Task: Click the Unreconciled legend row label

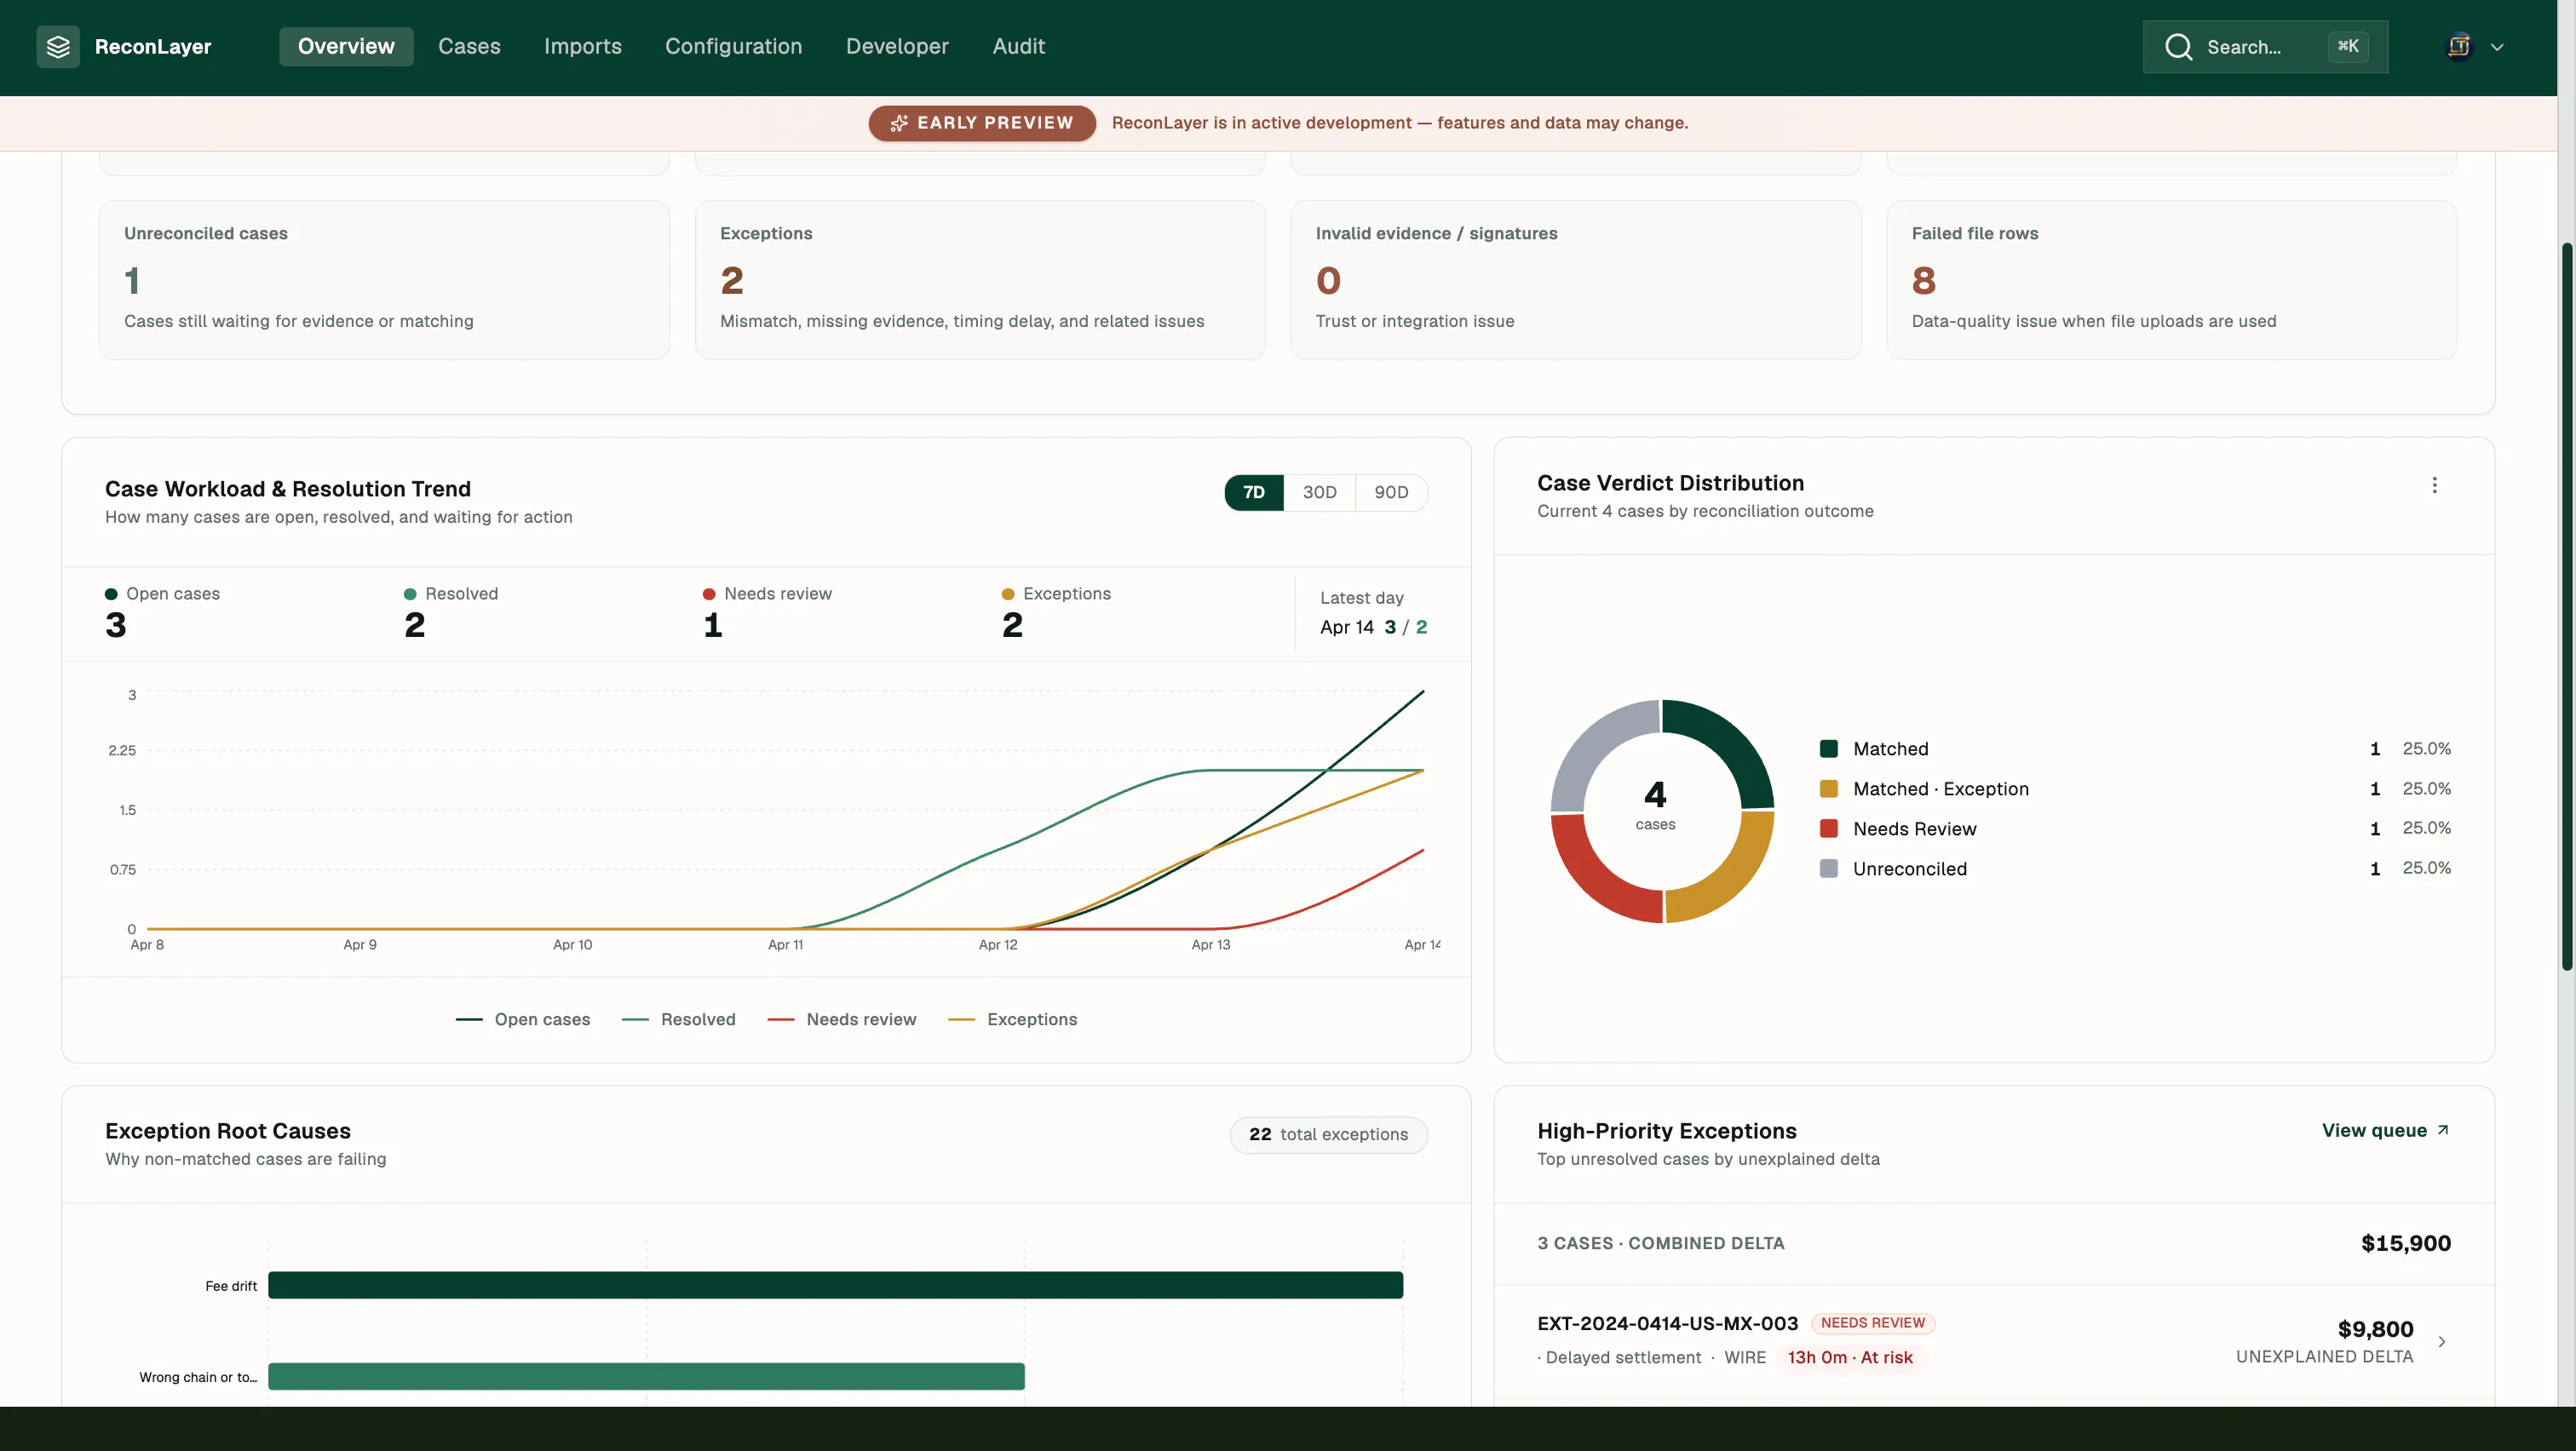Action: [1909, 869]
